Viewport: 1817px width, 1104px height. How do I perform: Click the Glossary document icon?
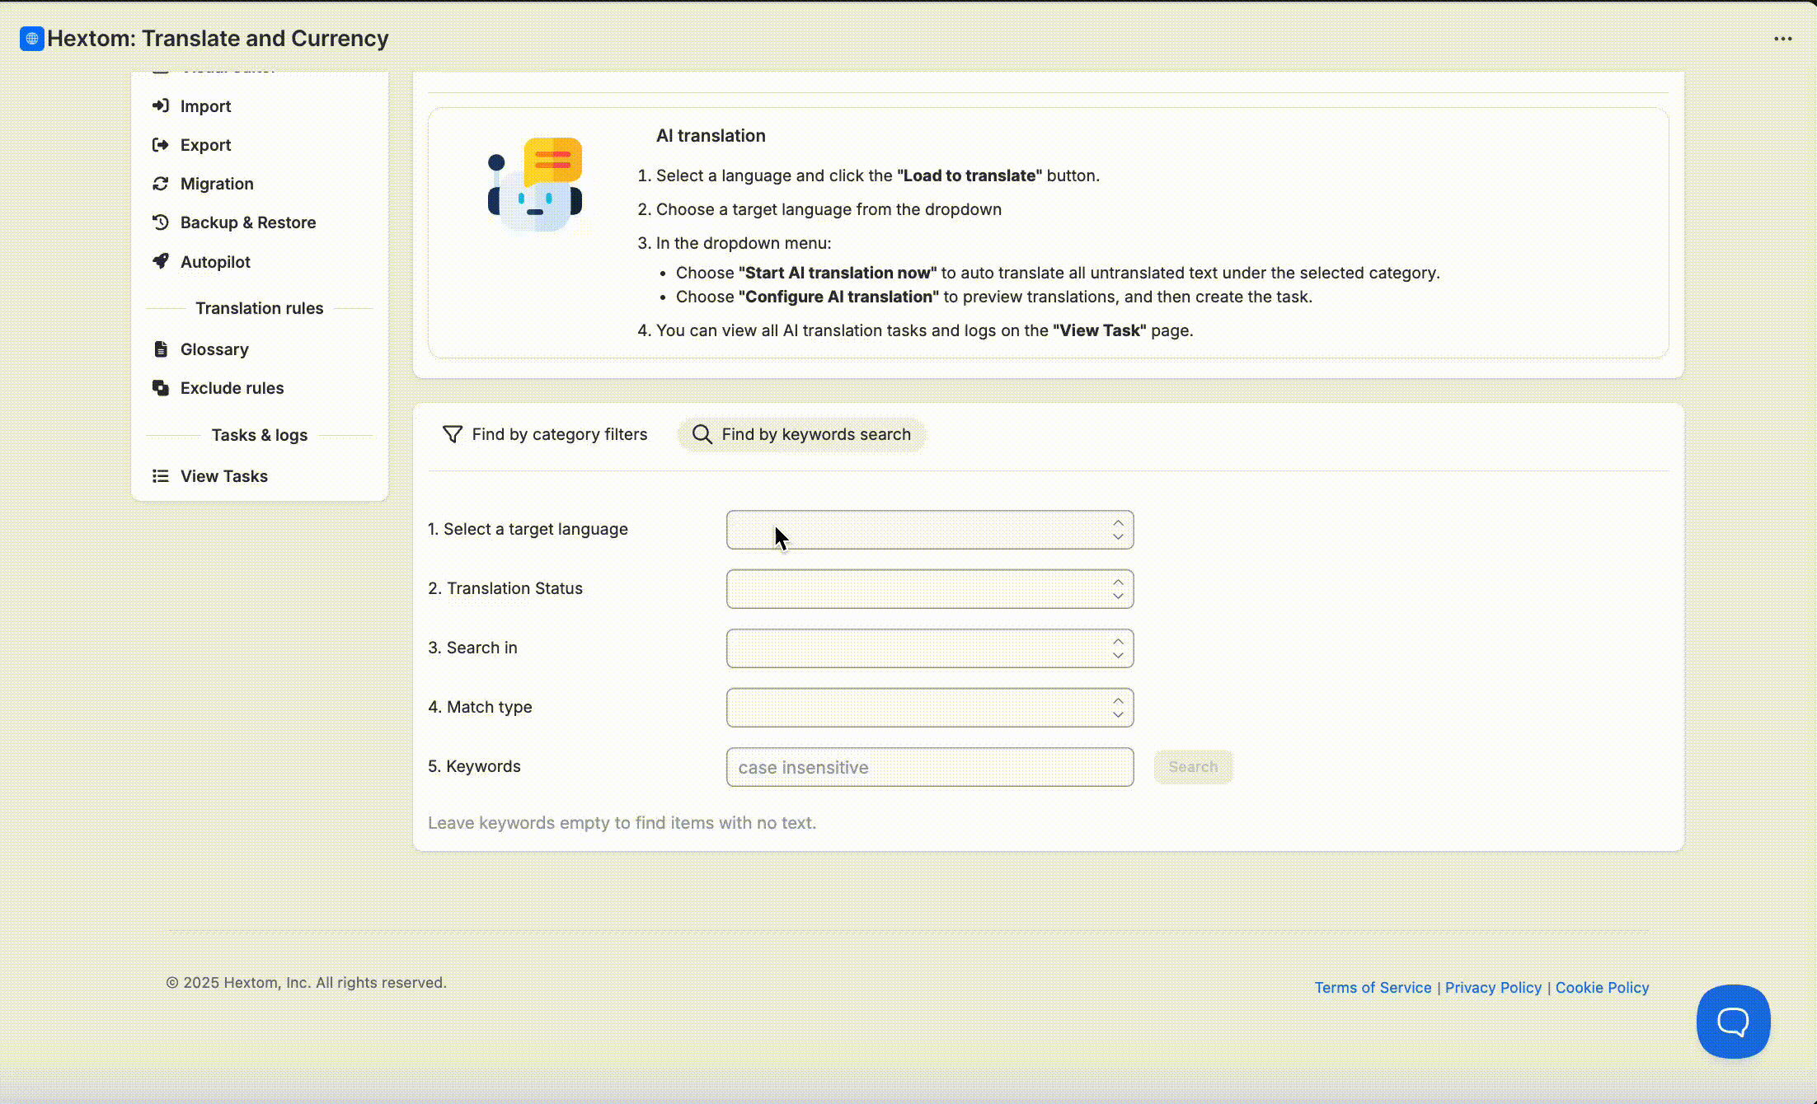pos(161,349)
